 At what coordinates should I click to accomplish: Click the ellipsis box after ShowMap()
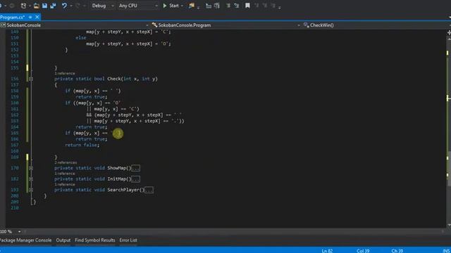[x=135, y=168]
